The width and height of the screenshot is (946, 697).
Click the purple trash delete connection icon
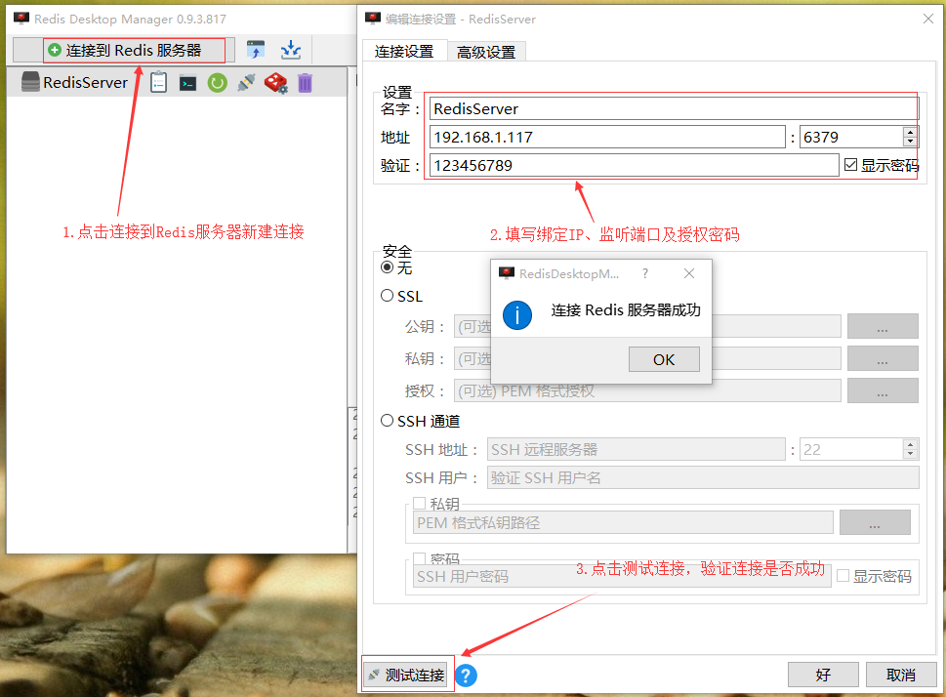click(x=306, y=83)
